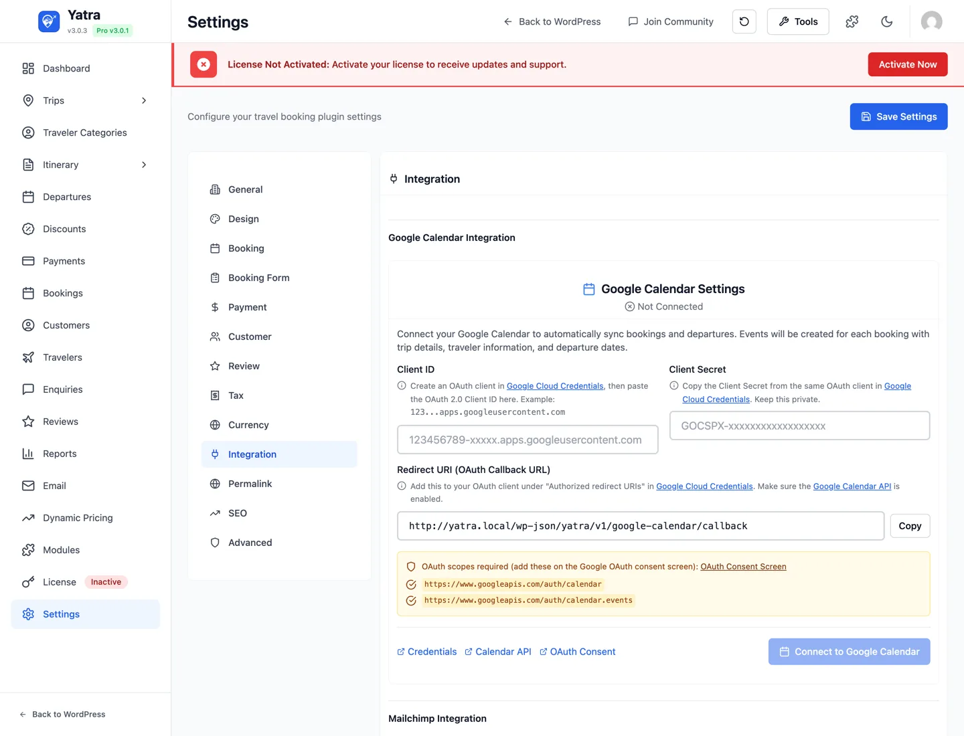Click the Client Secret input field
The height and width of the screenshot is (736, 964).
click(800, 426)
